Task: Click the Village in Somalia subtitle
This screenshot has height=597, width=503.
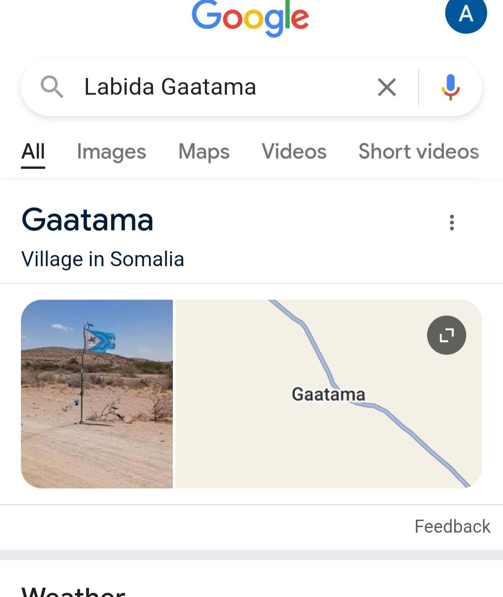Action: [x=103, y=259]
